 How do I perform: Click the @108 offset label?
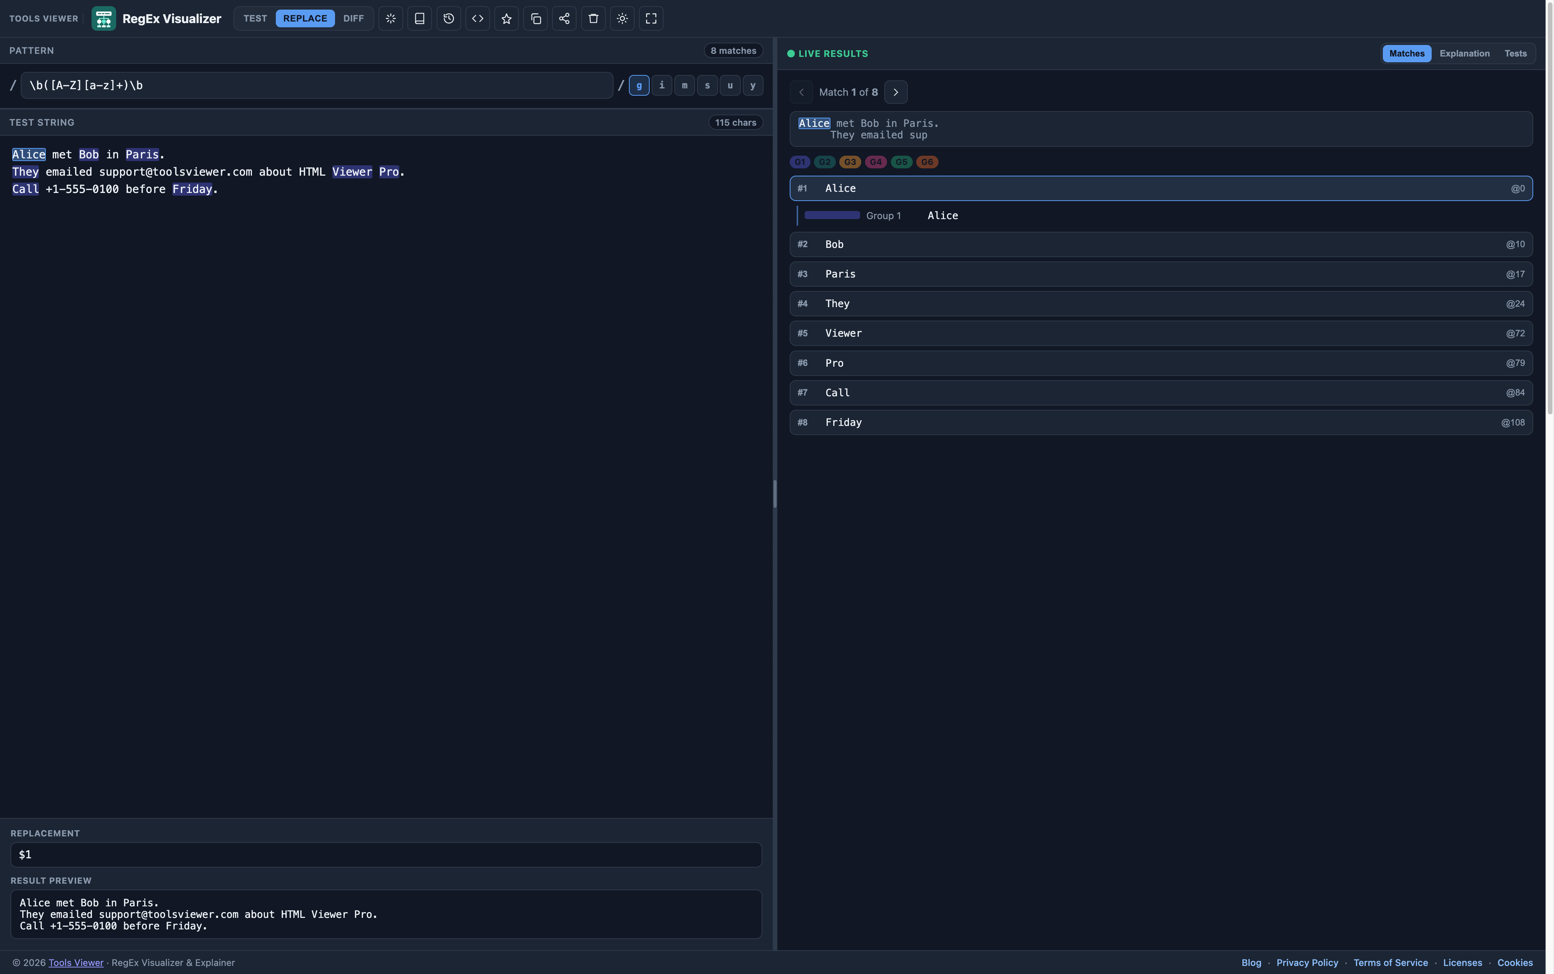[x=1513, y=422]
